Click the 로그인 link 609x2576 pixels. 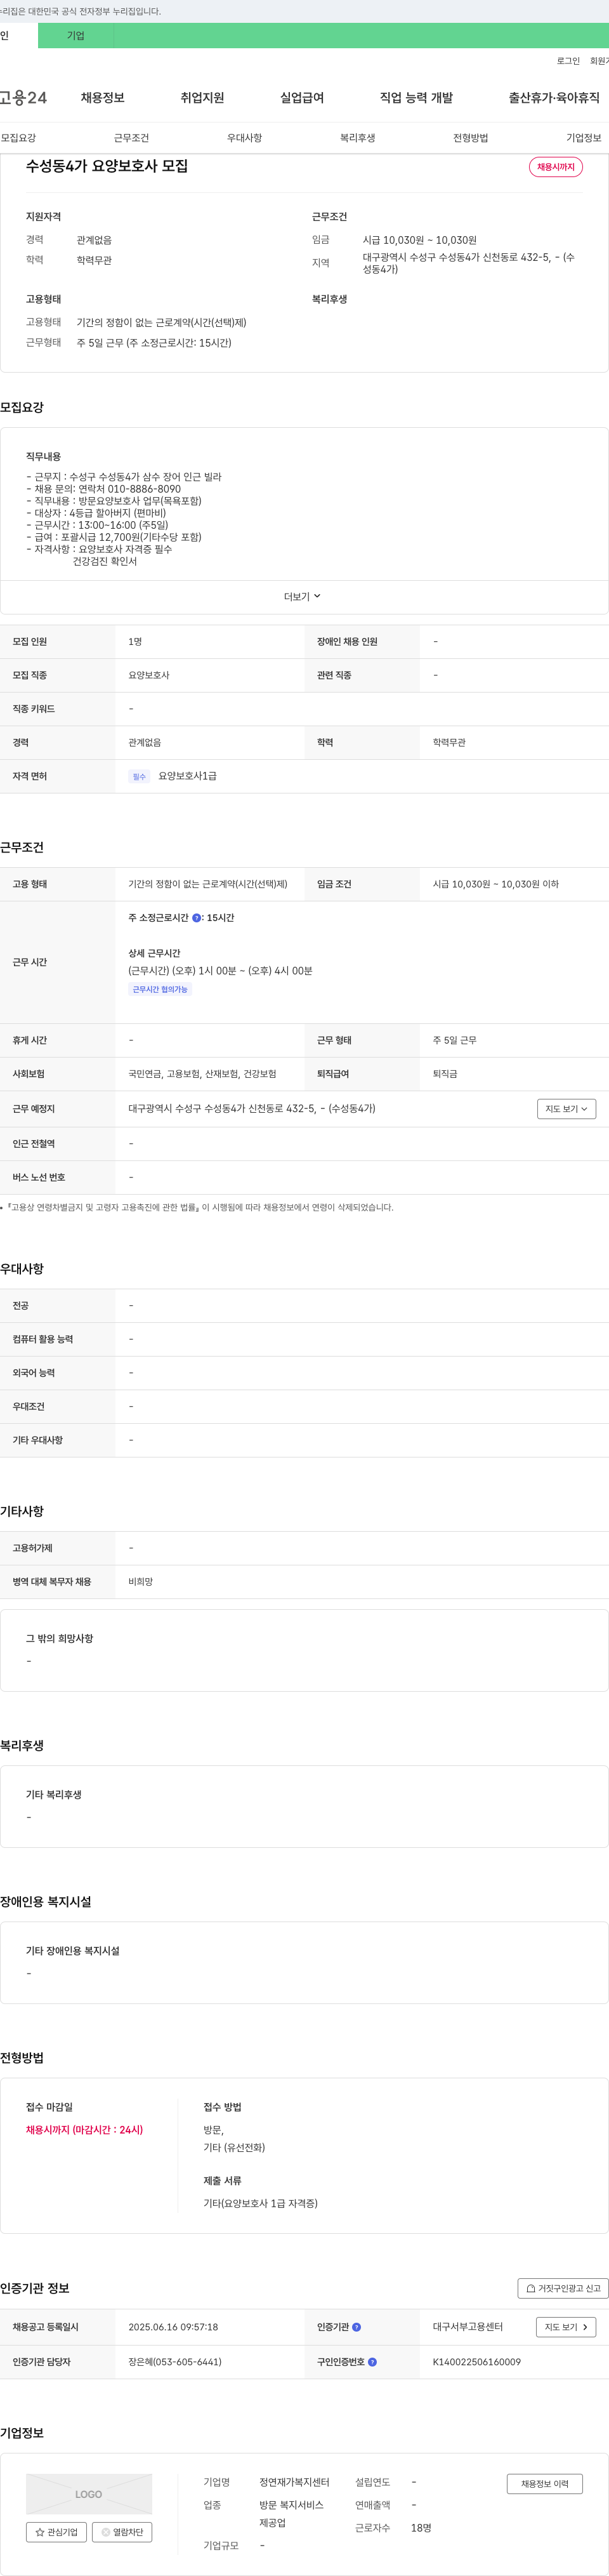[x=568, y=61]
